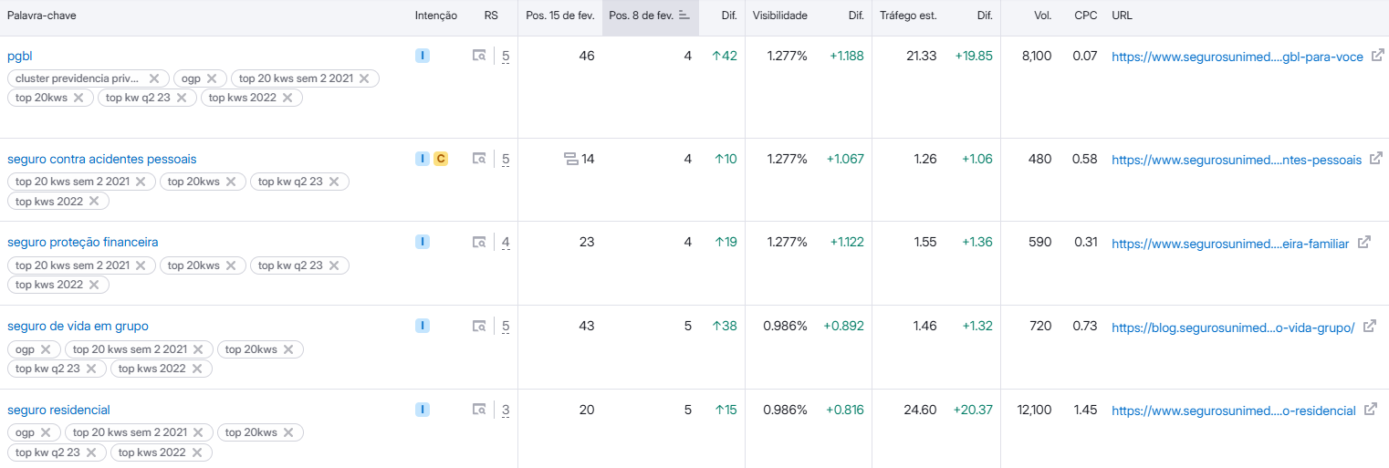Sort by Tráfego est. column header

click(907, 16)
